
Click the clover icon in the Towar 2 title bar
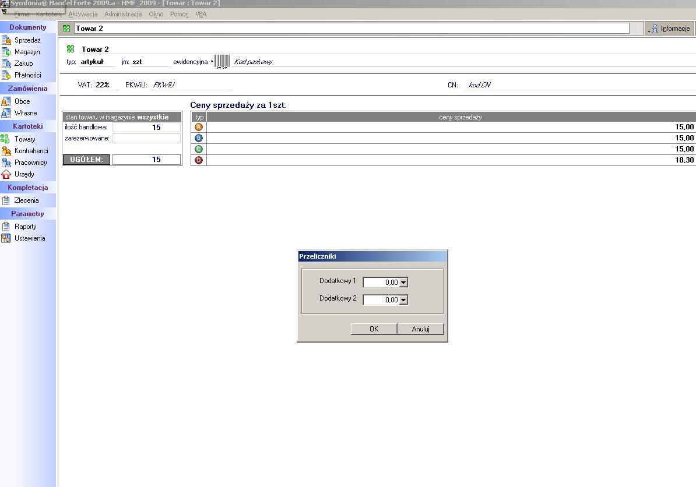point(66,29)
